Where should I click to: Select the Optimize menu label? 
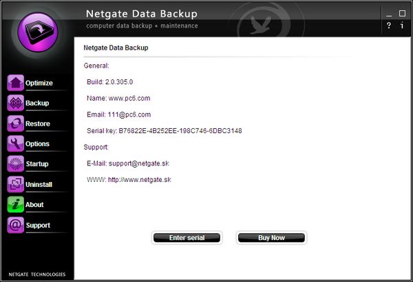point(39,83)
